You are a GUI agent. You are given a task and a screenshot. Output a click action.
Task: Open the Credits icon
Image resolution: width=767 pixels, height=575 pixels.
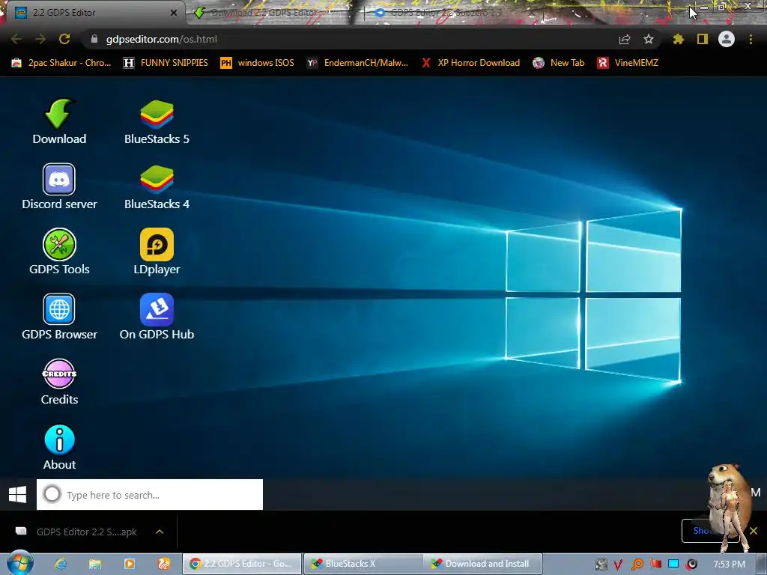(59, 374)
